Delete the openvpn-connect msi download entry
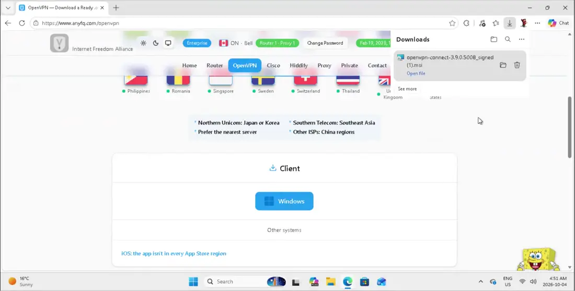Image resolution: width=575 pixels, height=291 pixels. click(x=516, y=65)
